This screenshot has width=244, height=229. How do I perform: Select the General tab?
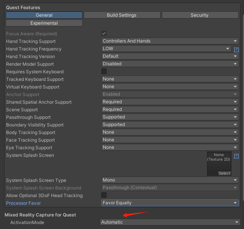click(44, 15)
